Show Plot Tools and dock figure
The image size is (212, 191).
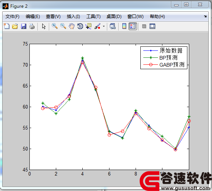pyautogui.click(x=152, y=26)
